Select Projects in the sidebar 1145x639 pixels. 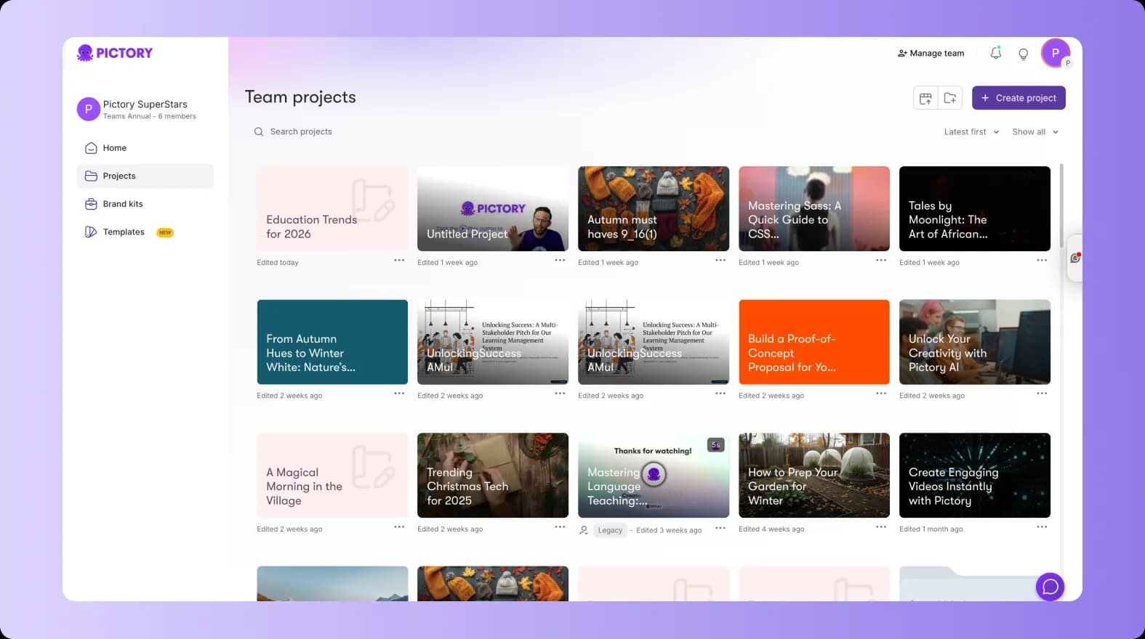pyautogui.click(x=145, y=176)
